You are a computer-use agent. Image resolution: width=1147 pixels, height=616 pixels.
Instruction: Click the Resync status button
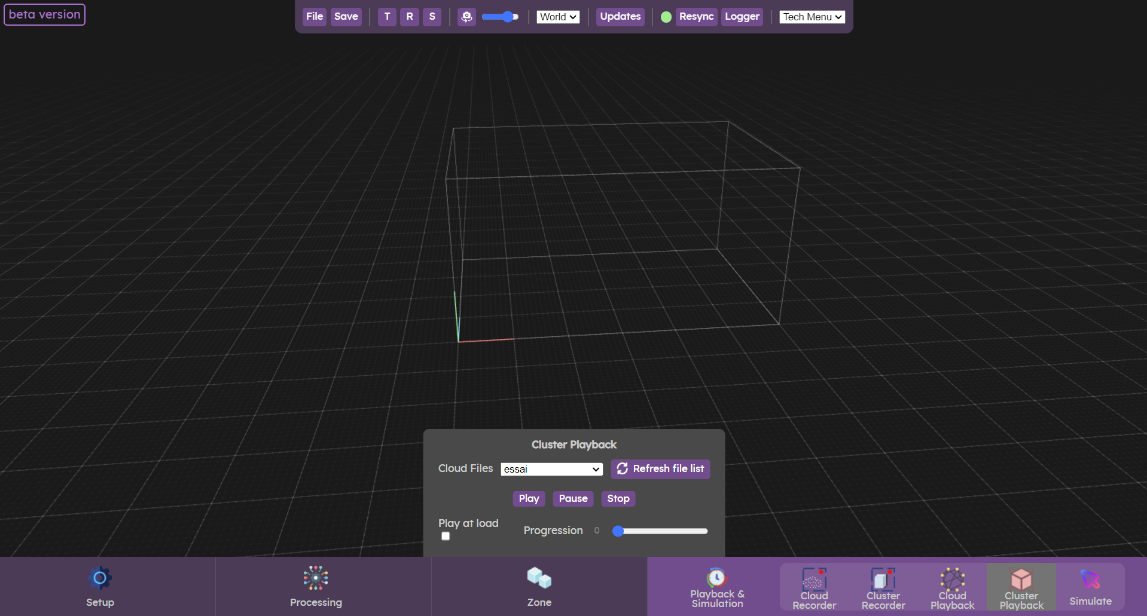(695, 16)
